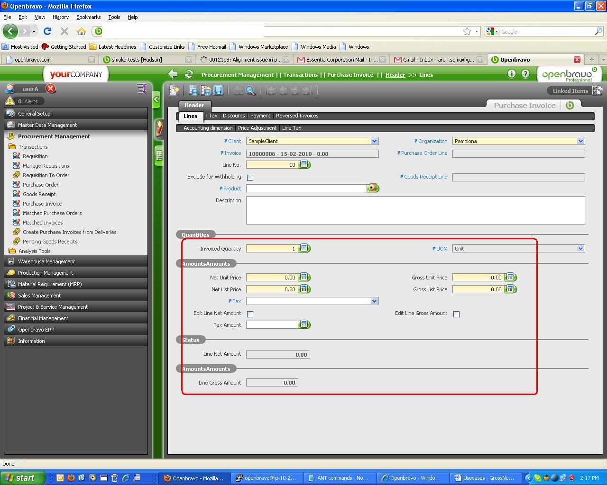Click the Linked Items icon

597,90
